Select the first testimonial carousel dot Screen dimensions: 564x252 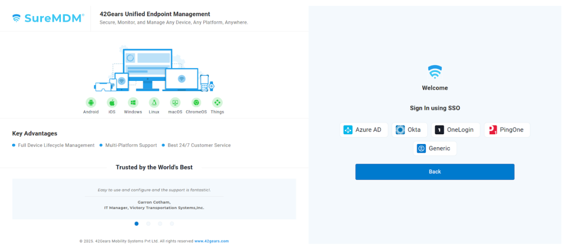pos(137,224)
